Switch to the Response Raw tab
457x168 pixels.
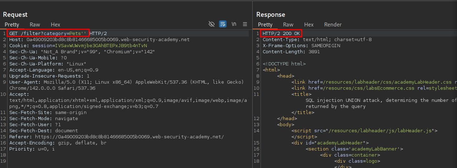click(x=288, y=25)
